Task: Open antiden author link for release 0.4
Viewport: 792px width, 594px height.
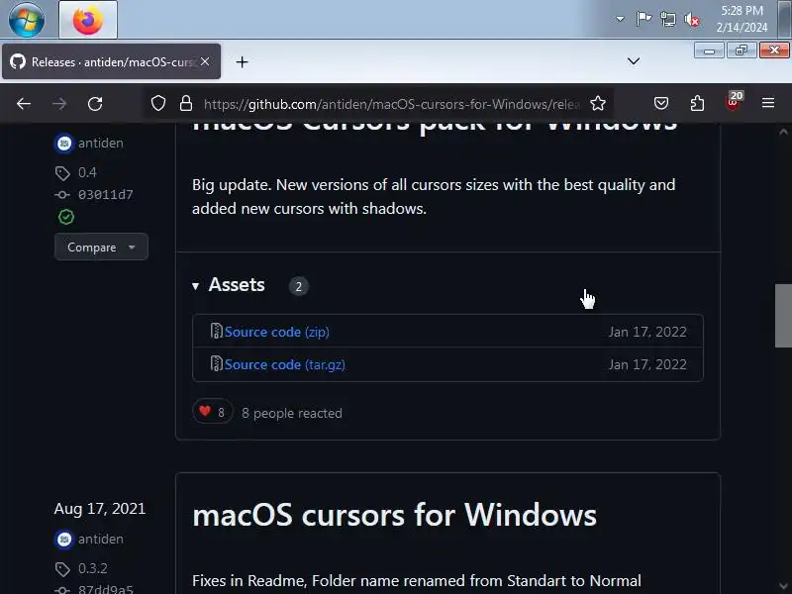Action: (101, 144)
